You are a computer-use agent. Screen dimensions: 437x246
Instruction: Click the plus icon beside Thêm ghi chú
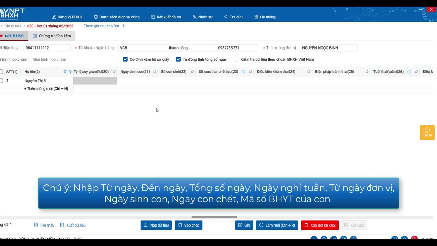click(124, 26)
